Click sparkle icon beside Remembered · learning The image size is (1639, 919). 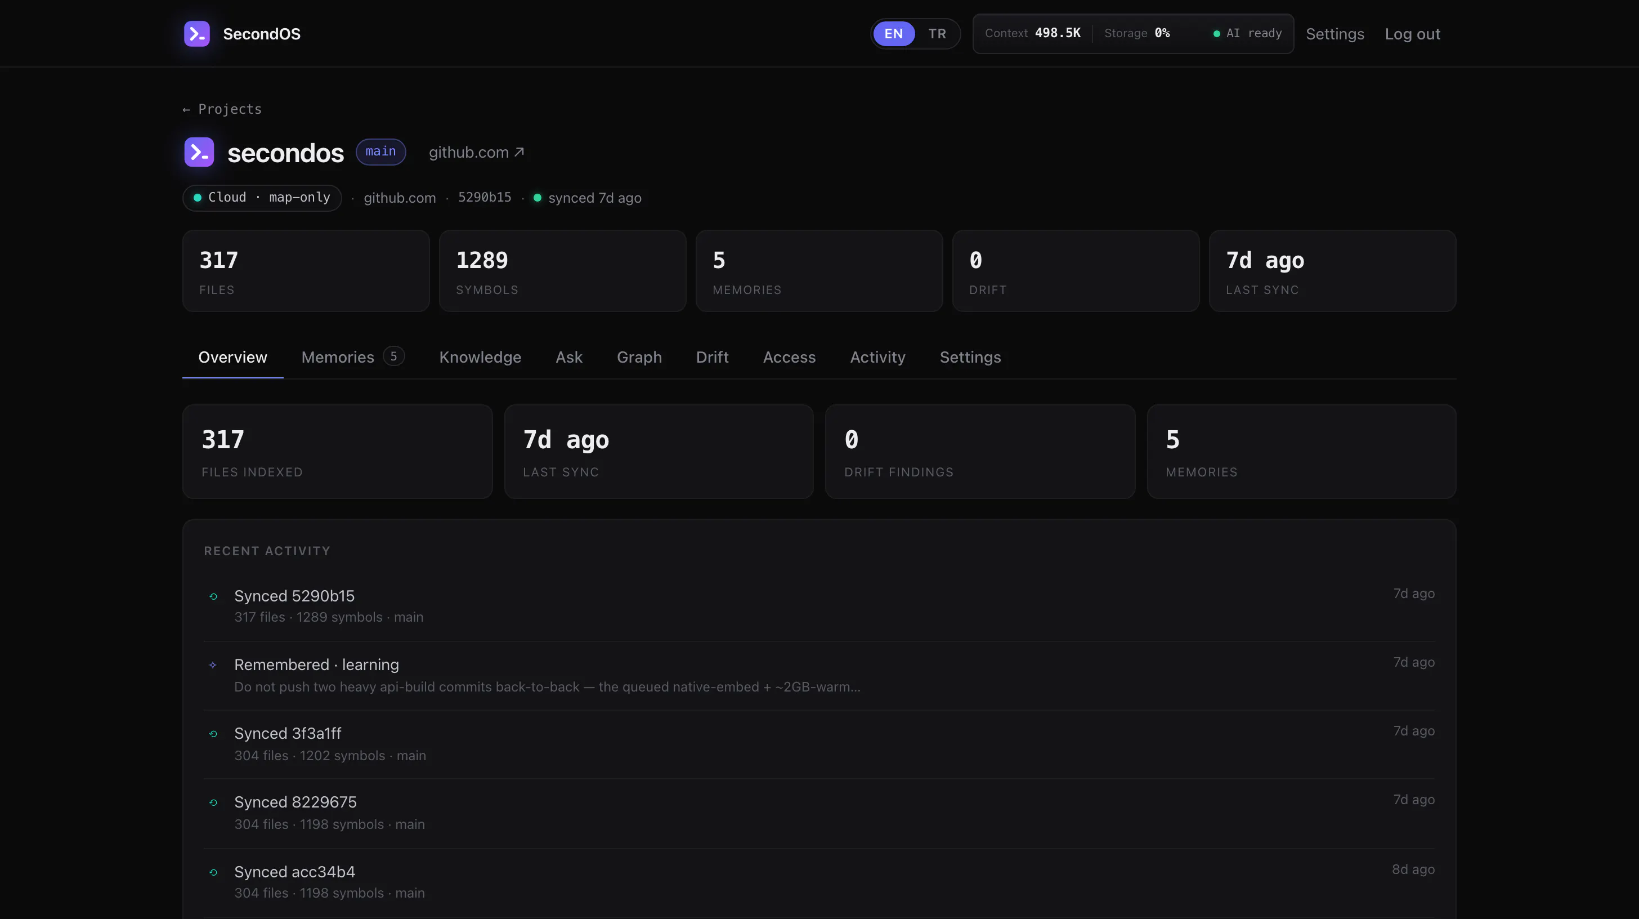click(213, 665)
